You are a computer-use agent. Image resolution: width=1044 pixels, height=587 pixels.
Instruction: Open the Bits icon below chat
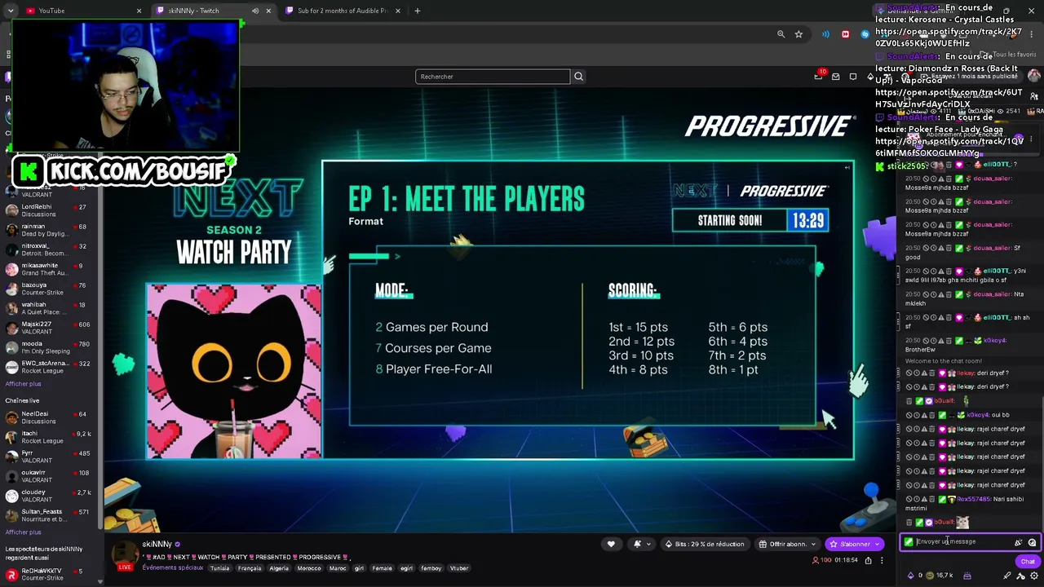click(912, 576)
